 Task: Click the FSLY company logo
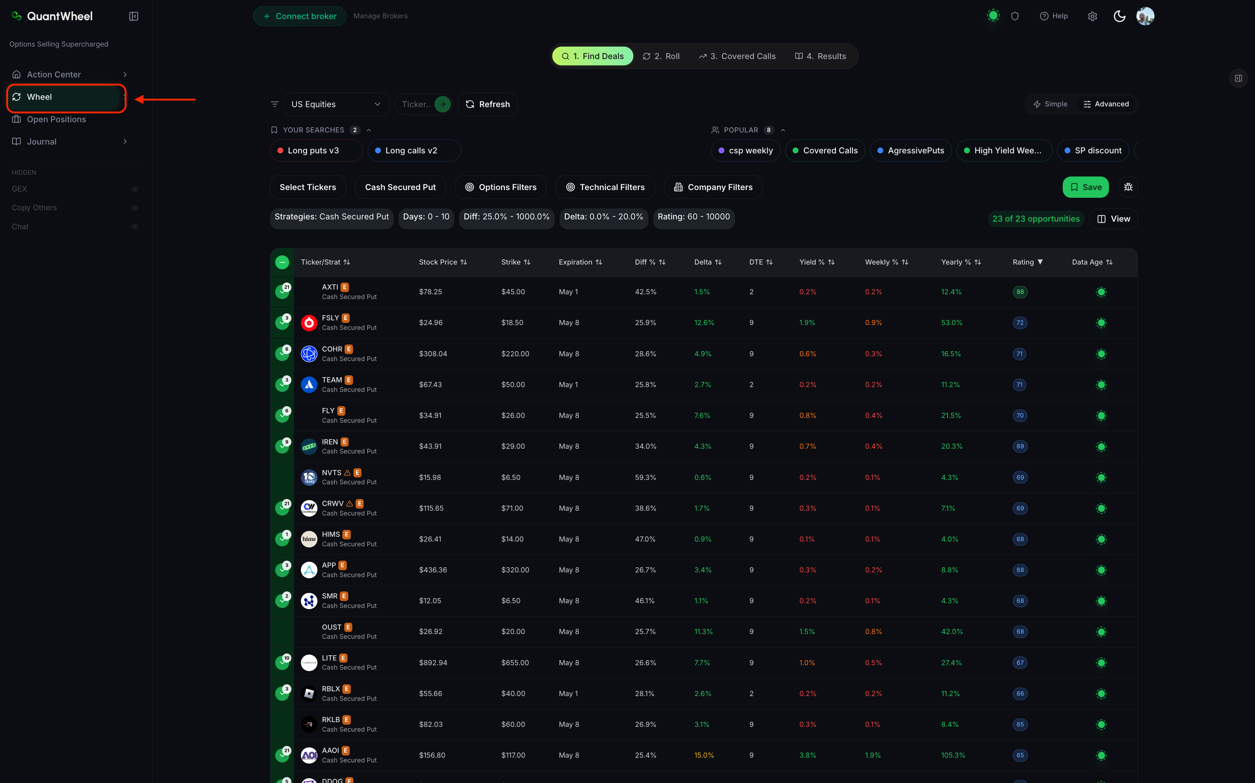309,323
